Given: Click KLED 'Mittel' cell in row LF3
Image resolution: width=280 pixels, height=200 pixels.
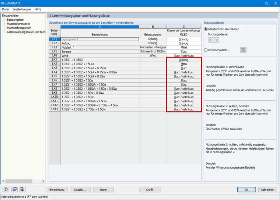Looking at the screenshot, I should point(184,47).
